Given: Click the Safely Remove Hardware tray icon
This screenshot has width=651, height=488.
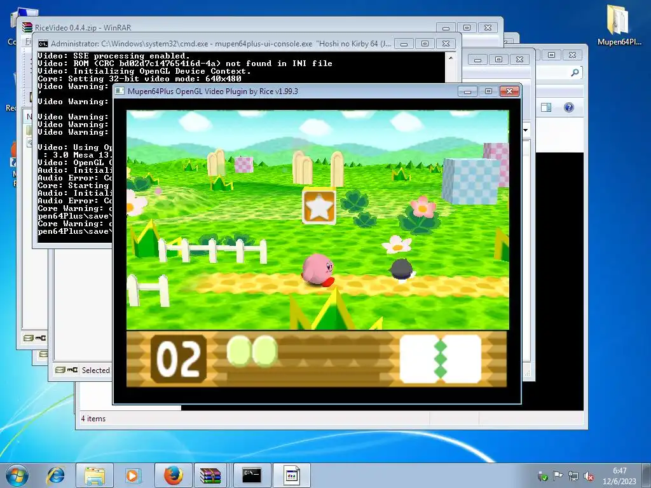Looking at the screenshot, I should click(542, 476).
